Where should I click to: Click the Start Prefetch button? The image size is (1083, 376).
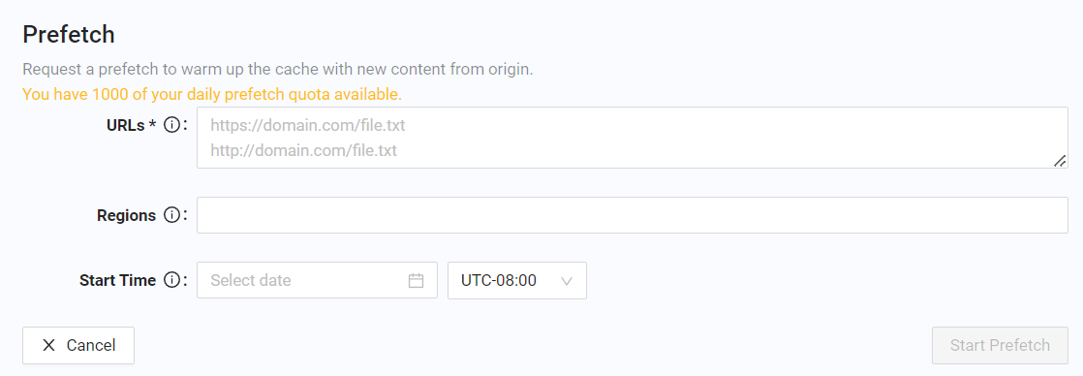(1000, 346)
